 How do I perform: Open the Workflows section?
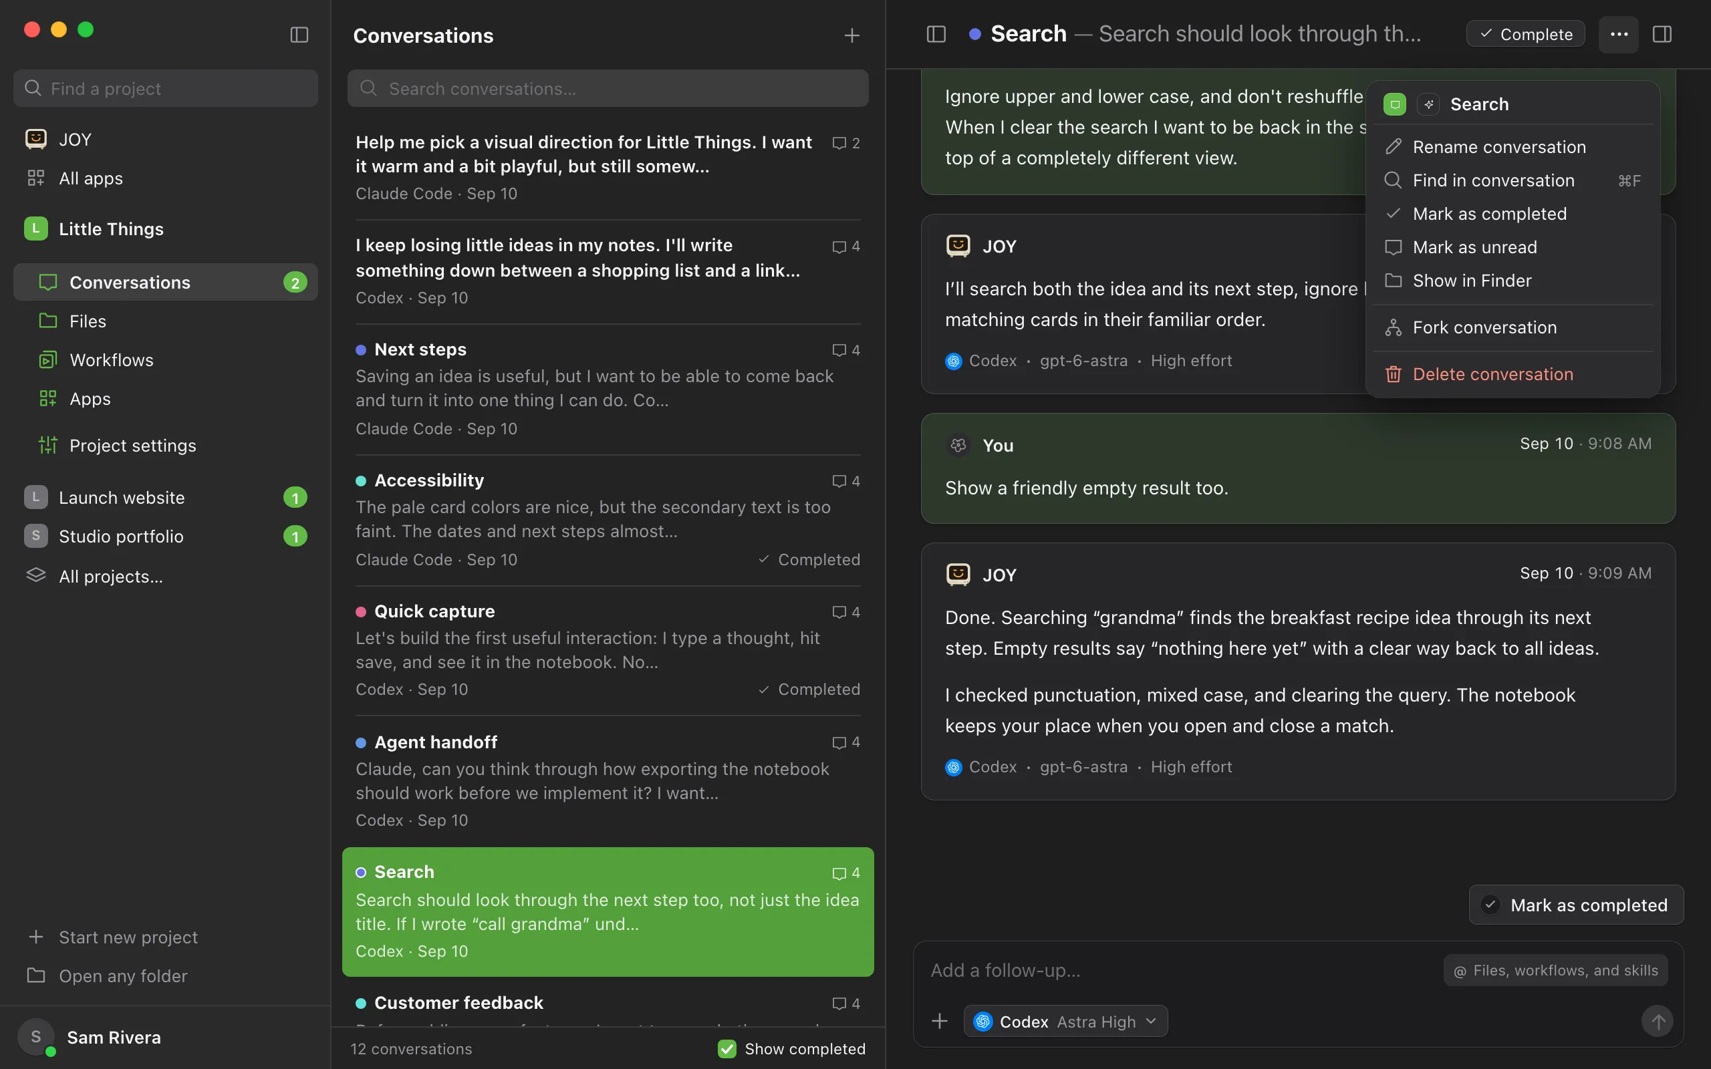[x=166, y=360]
